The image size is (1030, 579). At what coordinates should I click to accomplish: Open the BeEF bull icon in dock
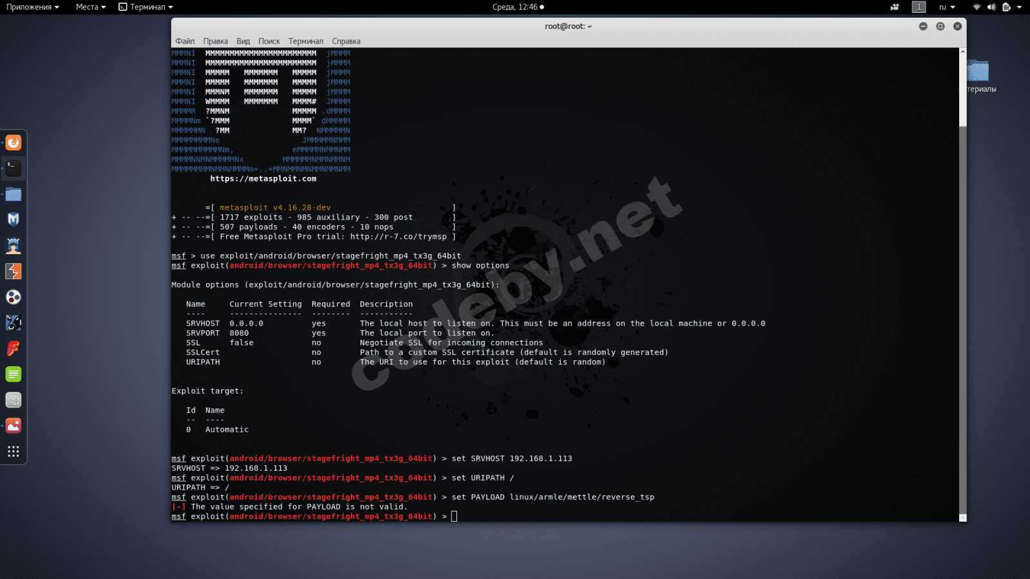[x=14, y=322]
